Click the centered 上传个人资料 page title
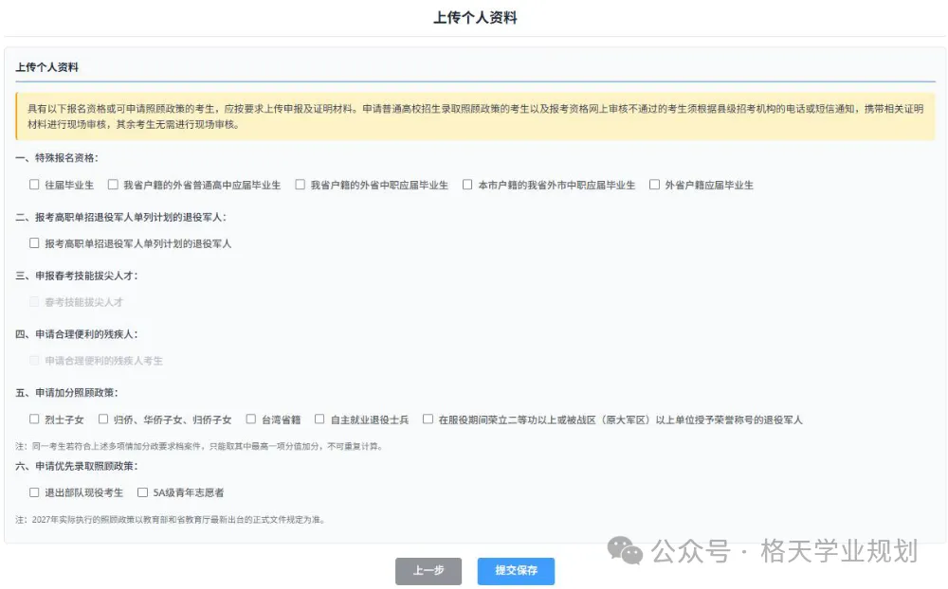 coord(475,18)
